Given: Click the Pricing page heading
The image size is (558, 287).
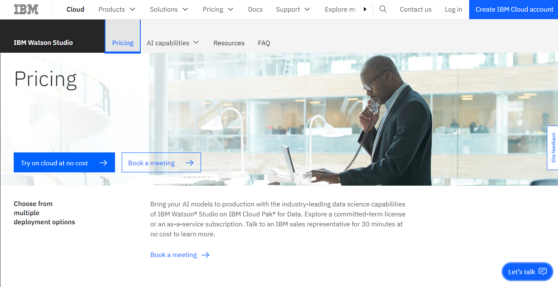Looking at the screenshot, I should tap(46, 79).
